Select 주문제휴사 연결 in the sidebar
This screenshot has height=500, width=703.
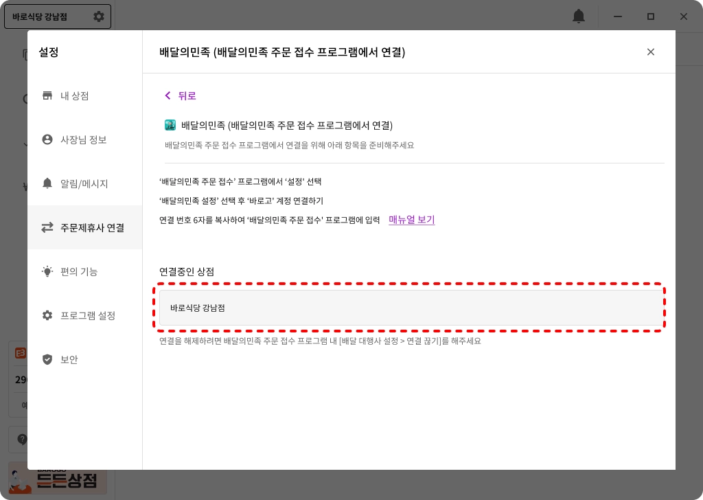(84, 227)
